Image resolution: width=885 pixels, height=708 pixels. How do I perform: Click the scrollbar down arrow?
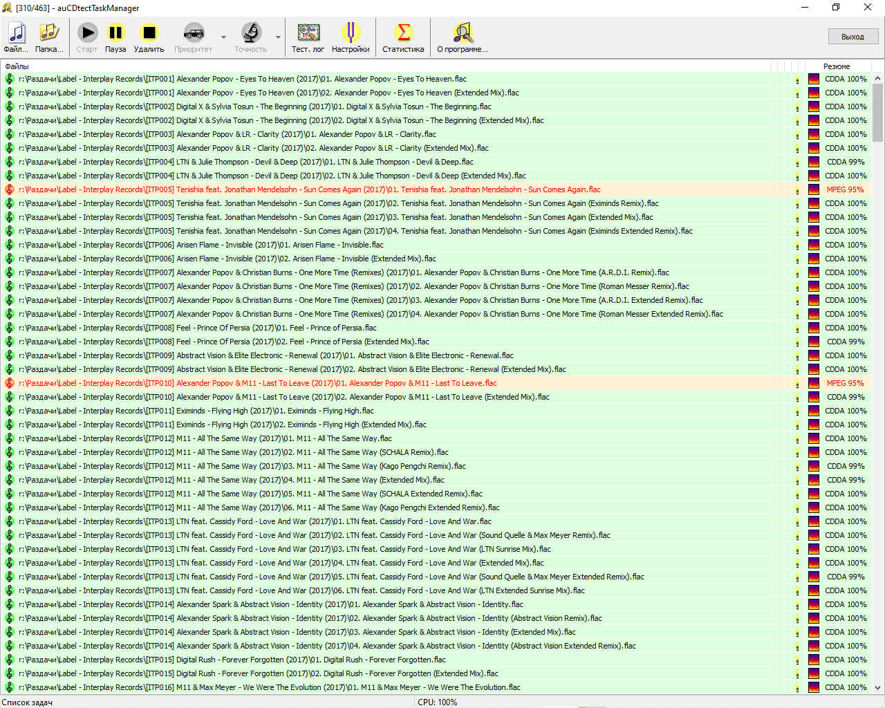tap(878, 688)
